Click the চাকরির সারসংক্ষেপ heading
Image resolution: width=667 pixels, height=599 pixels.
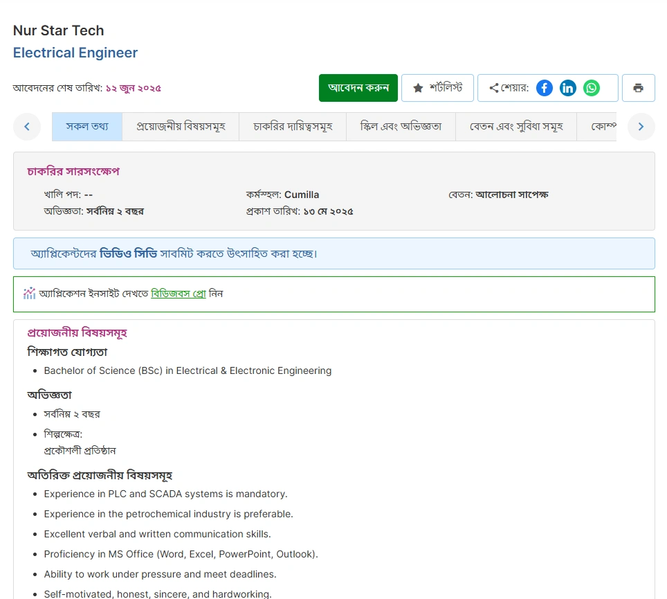click(73, 171)
